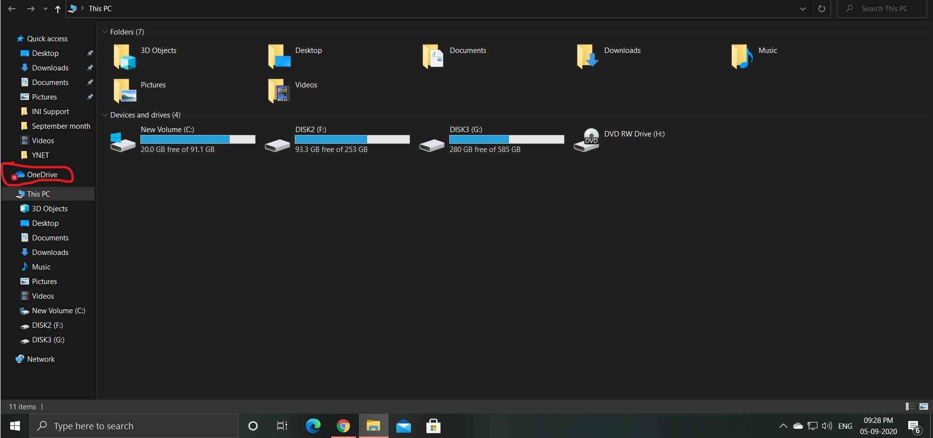
Task: Open Desktop under This PC in sidebar
Action: click(45, 223)
